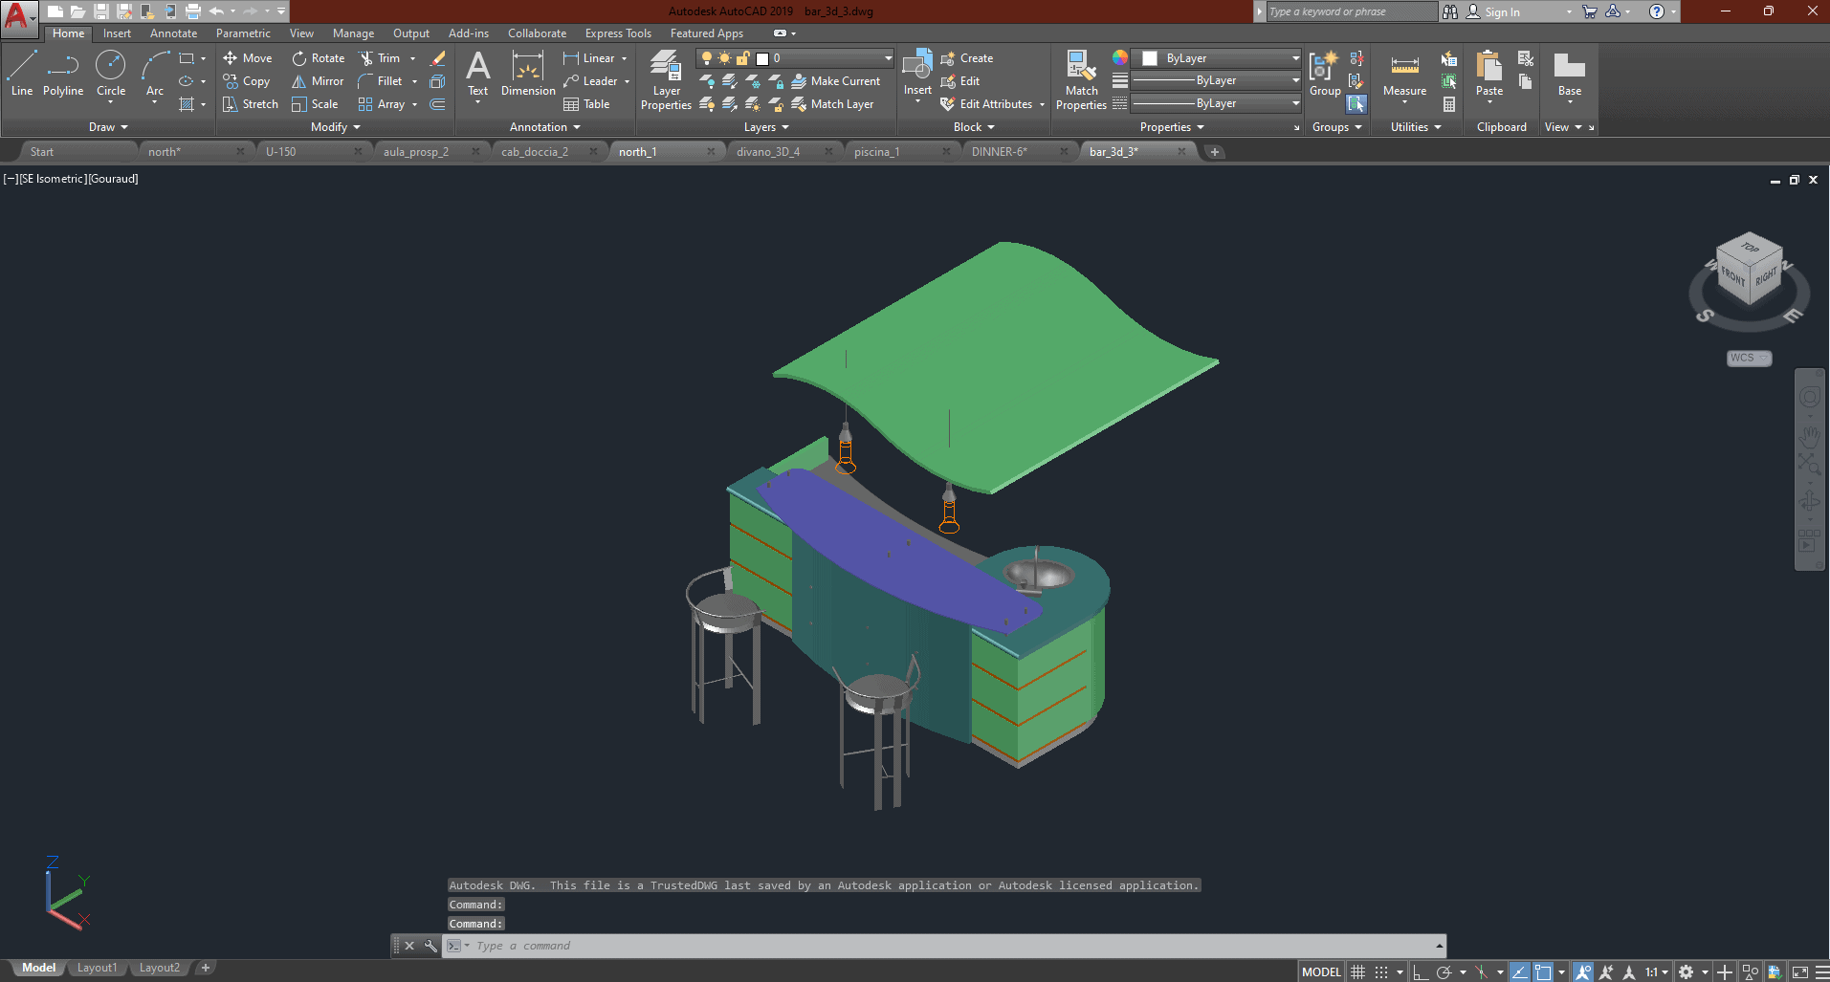Screen dimensions: 1830x982
Task: Click the Object Color wheel swatch
Action: [1120, 58]
